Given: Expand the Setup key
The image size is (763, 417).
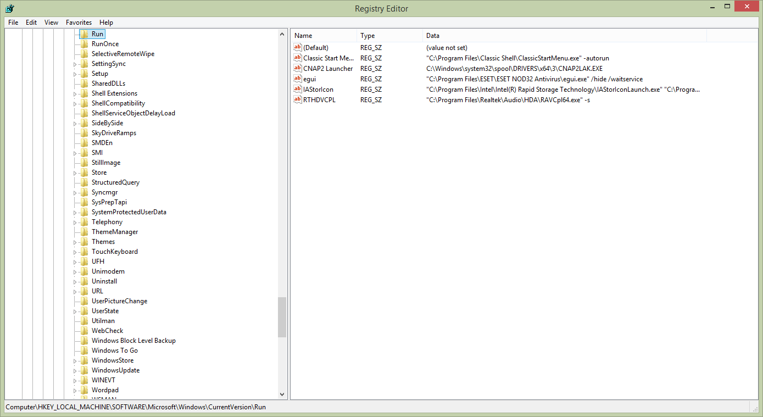Looking at the screenshot, I should tap(75, 74).
